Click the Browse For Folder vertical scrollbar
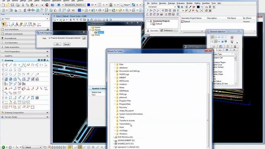265x149 pixels. 208,106
